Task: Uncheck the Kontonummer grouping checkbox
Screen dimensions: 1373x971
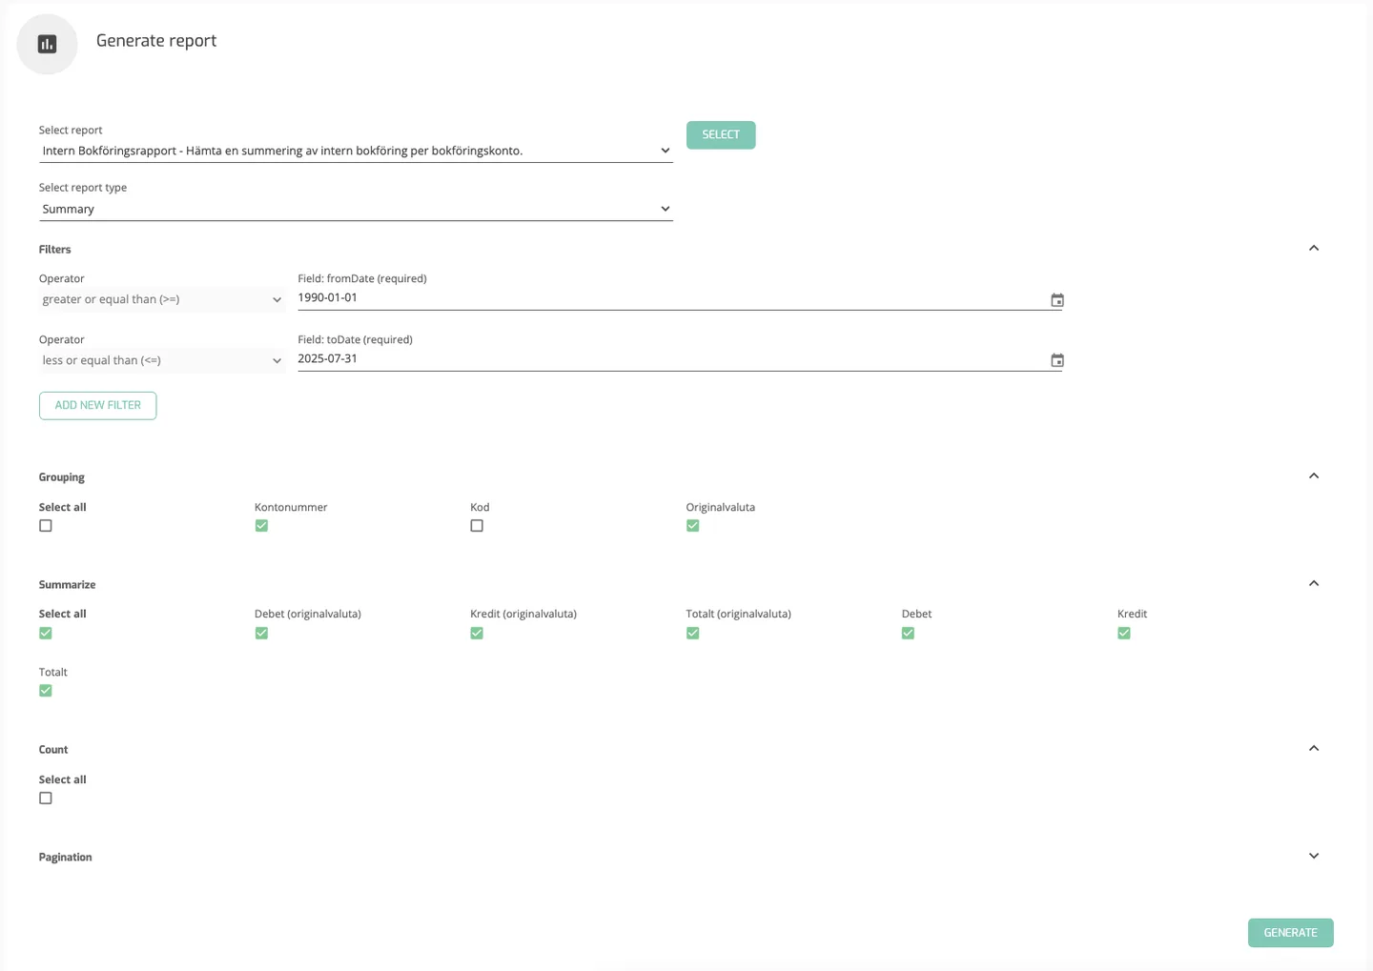Action: pyautogui.click(x=261, y=526)
